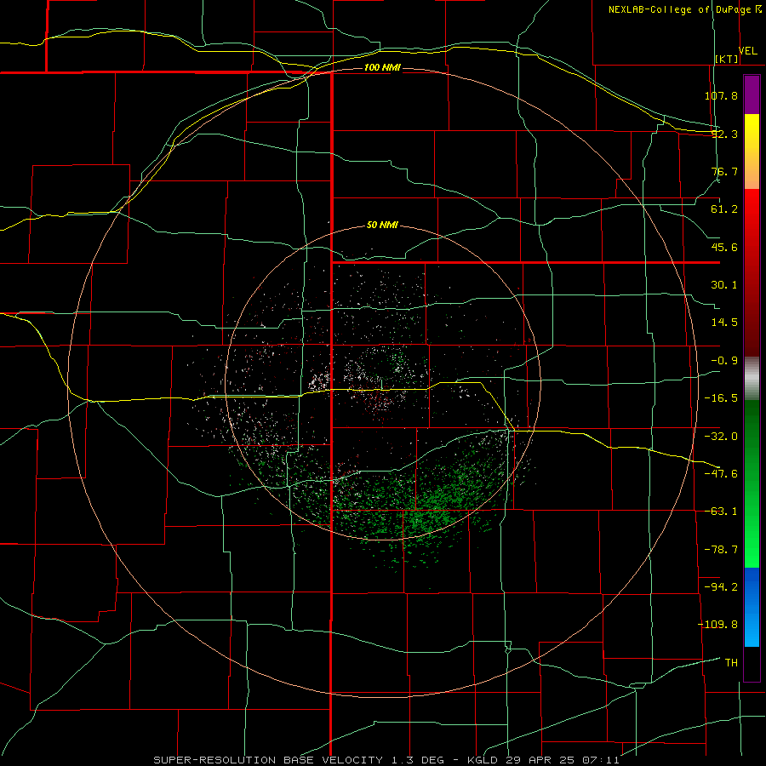Screen dimensions: 766x766
Task: Select the 92.3 velocity scale value
Action: (724, 134)
